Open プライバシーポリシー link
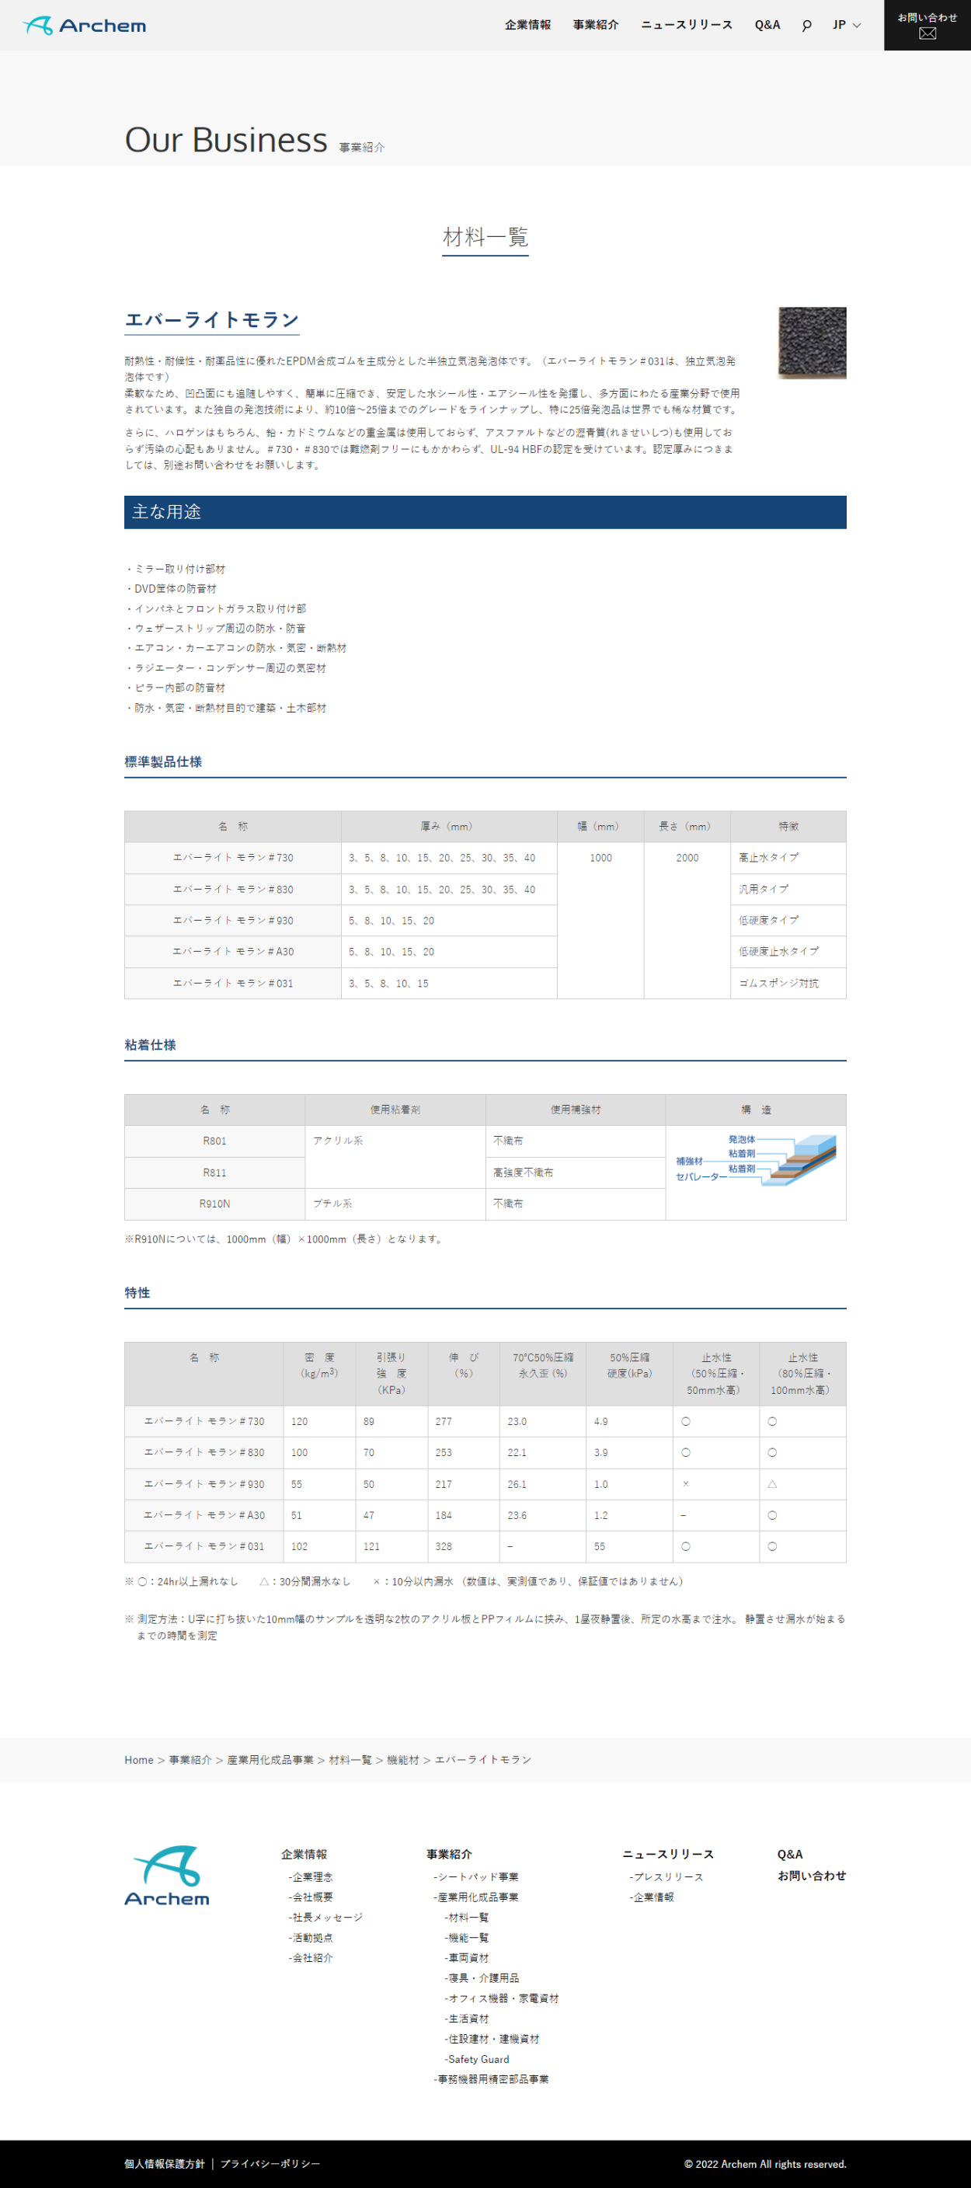 [270, 2164]
